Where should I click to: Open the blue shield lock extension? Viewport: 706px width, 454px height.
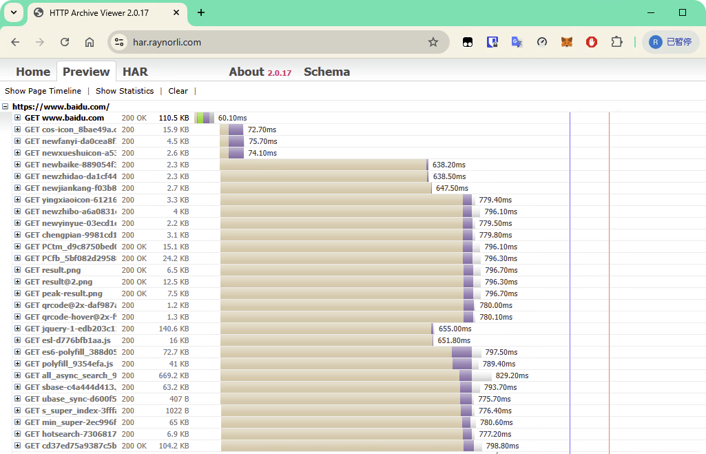pos(492,42)
